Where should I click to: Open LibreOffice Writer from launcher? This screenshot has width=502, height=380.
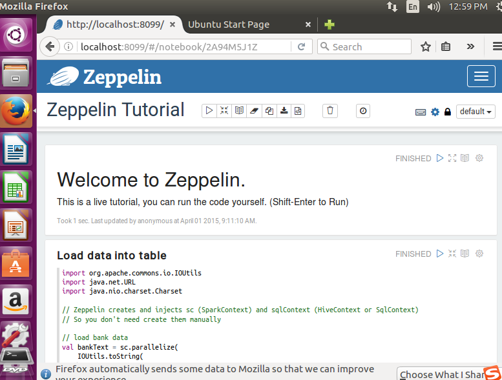[x=16, y=149]
